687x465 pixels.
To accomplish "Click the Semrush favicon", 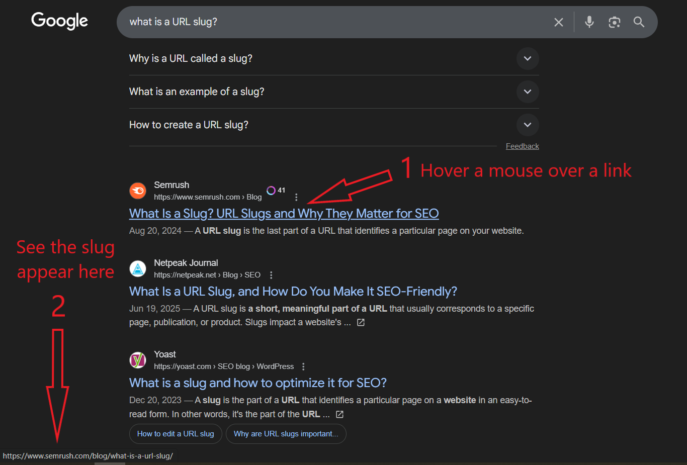I will point(137,191).
